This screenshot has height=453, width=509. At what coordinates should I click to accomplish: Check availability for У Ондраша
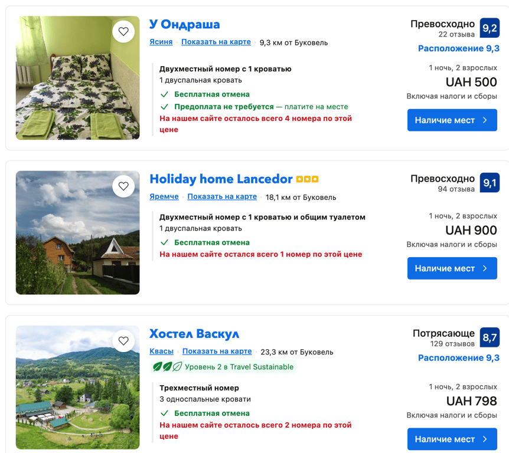(452, 120)
